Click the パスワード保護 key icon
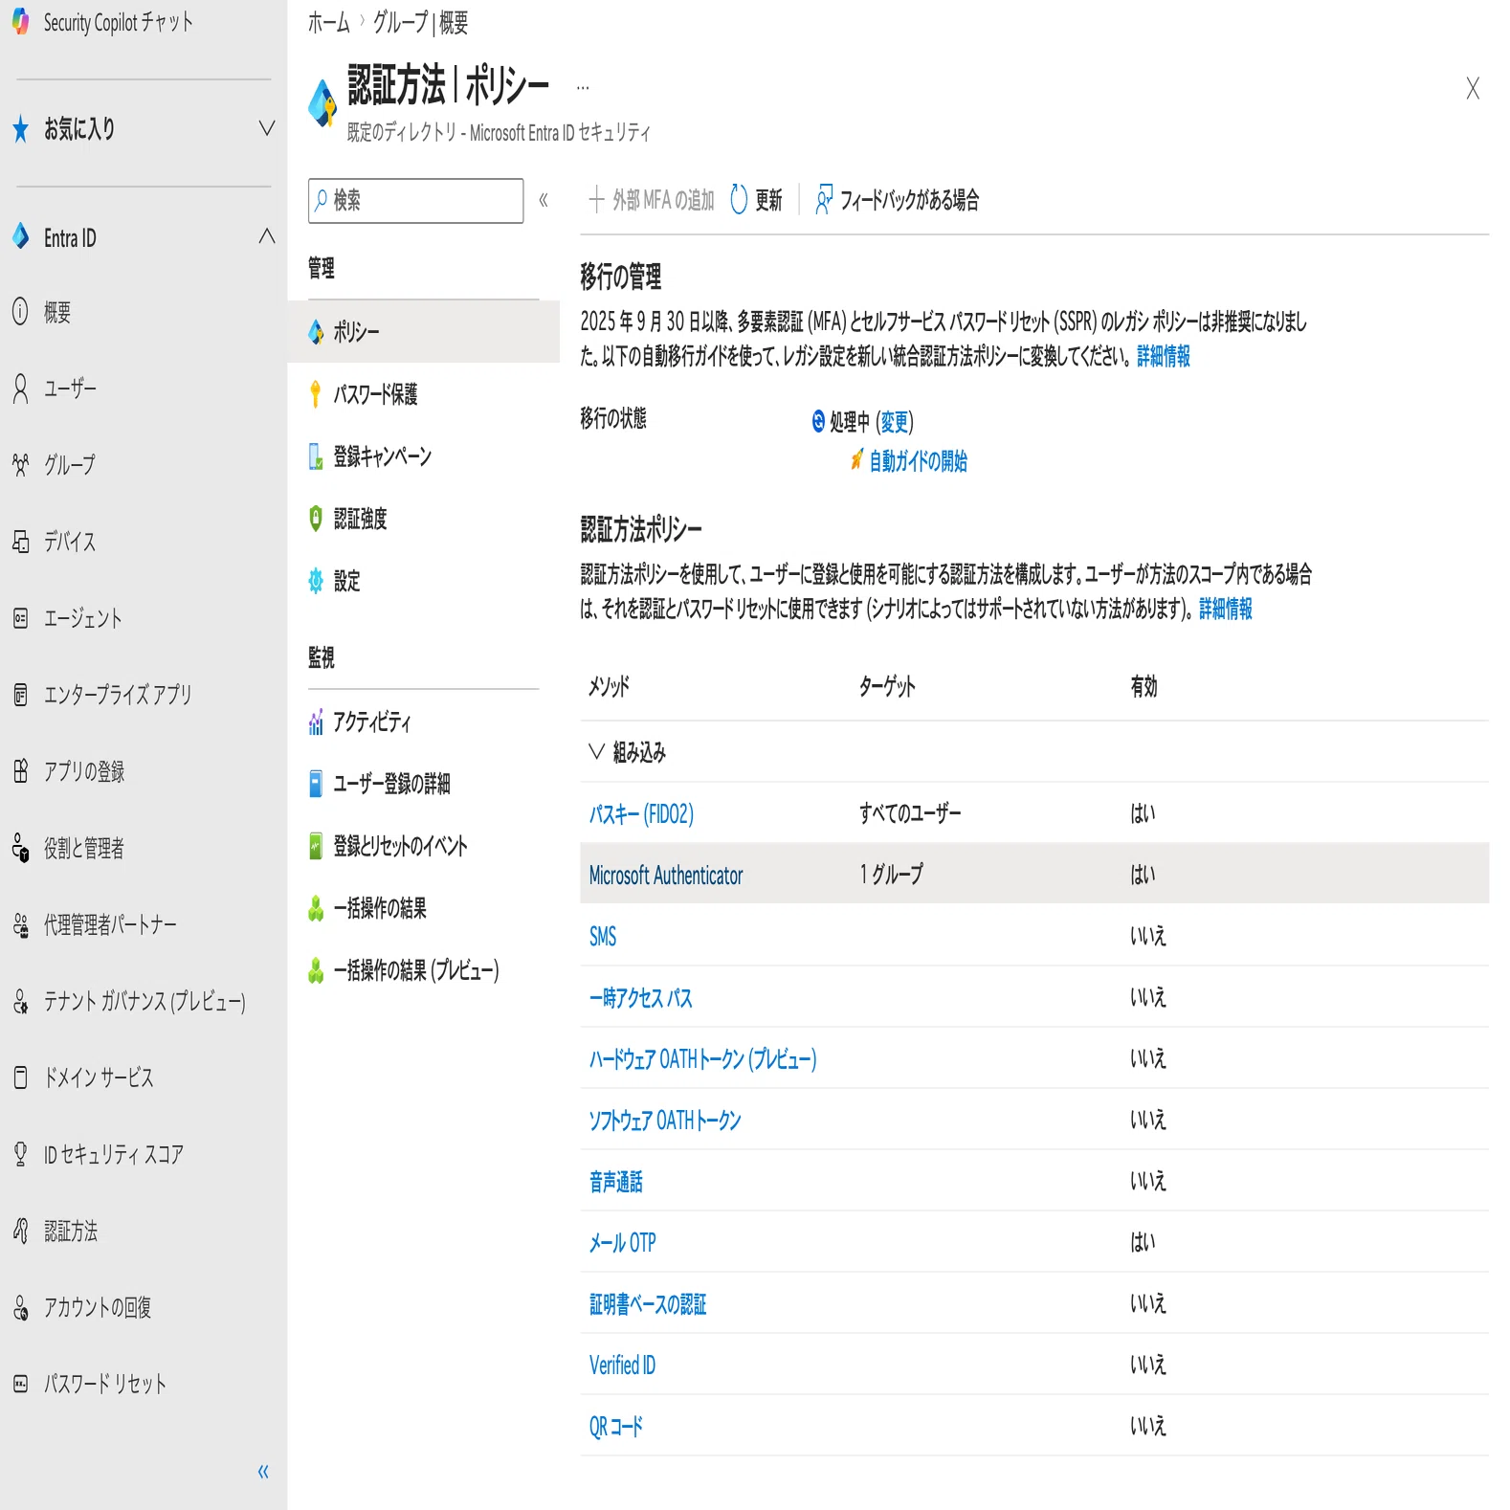The height and width of the screenshot is (1510, 1510). [x=316, y=394]
